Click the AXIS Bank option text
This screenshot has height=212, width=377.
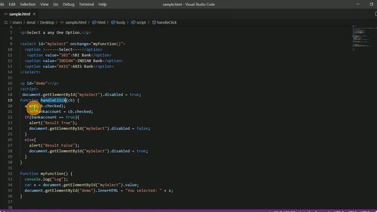click(x=82, y=67)
